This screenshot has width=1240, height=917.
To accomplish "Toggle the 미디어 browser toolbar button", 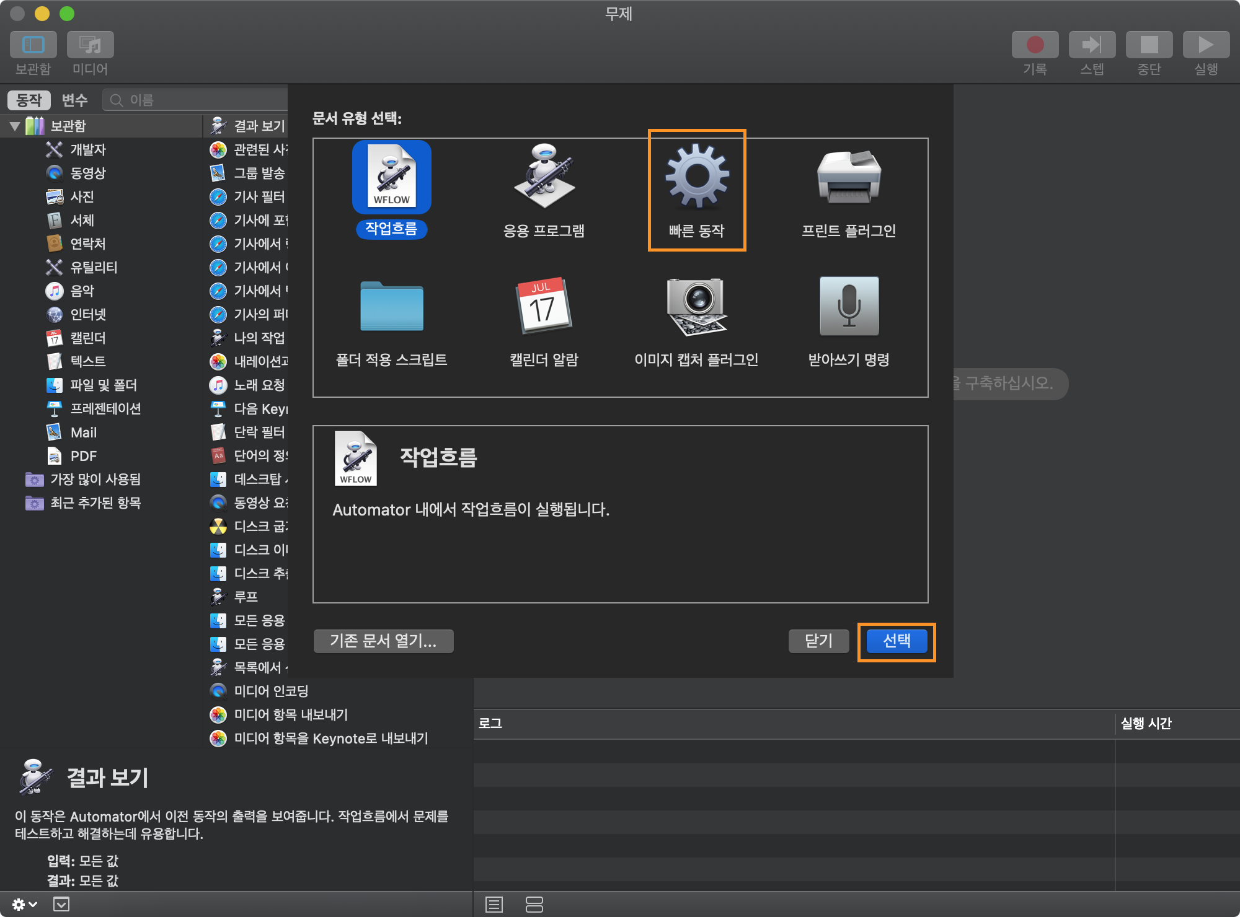I will [x=91, y=45].
